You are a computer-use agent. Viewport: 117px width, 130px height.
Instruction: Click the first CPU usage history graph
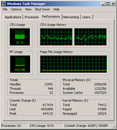click(56, 37)
